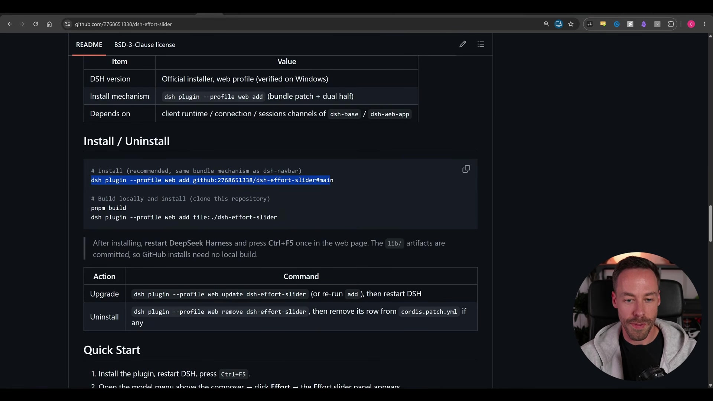Open the Chrome three-dot menu

pyautogui.click(x=705, y=24)
